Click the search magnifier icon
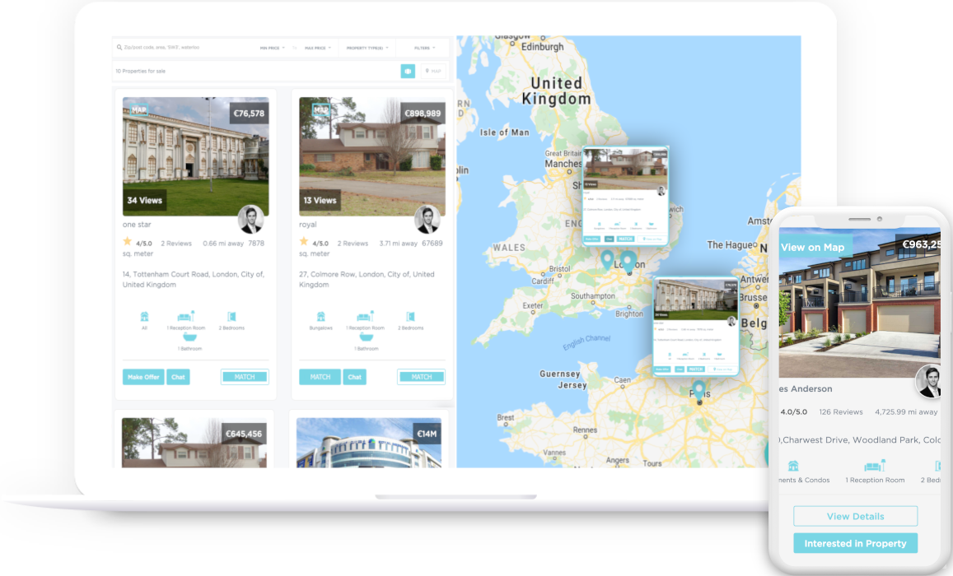Screen dimensions: 953x576 pos(119,48)
